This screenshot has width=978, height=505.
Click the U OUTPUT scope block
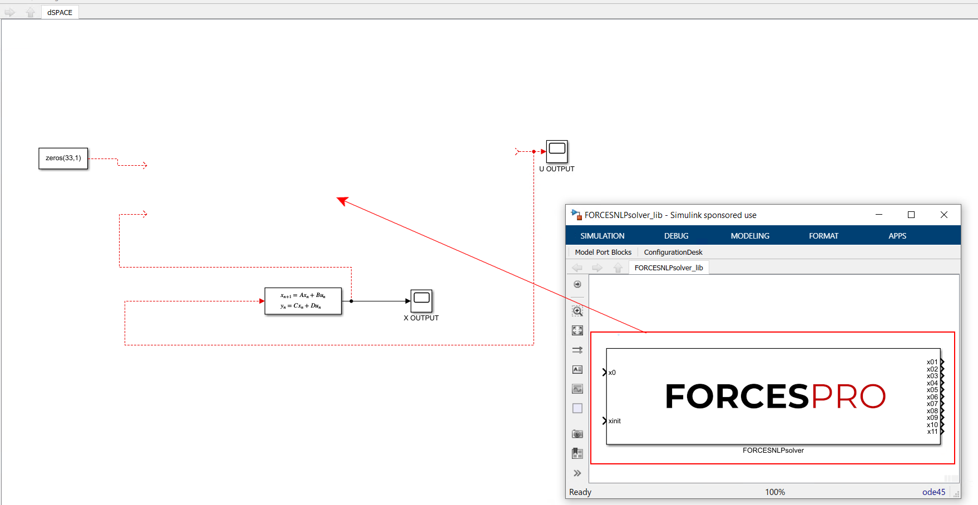(557, 151)
